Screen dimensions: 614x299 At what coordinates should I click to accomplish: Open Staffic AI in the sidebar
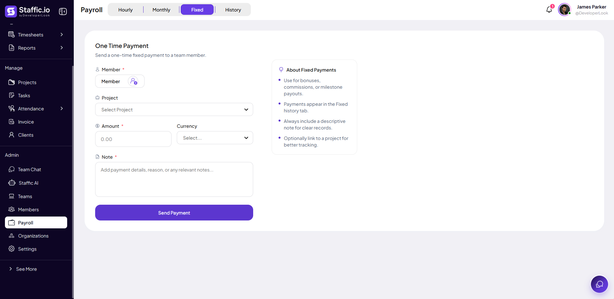click(x=36, y=183)
